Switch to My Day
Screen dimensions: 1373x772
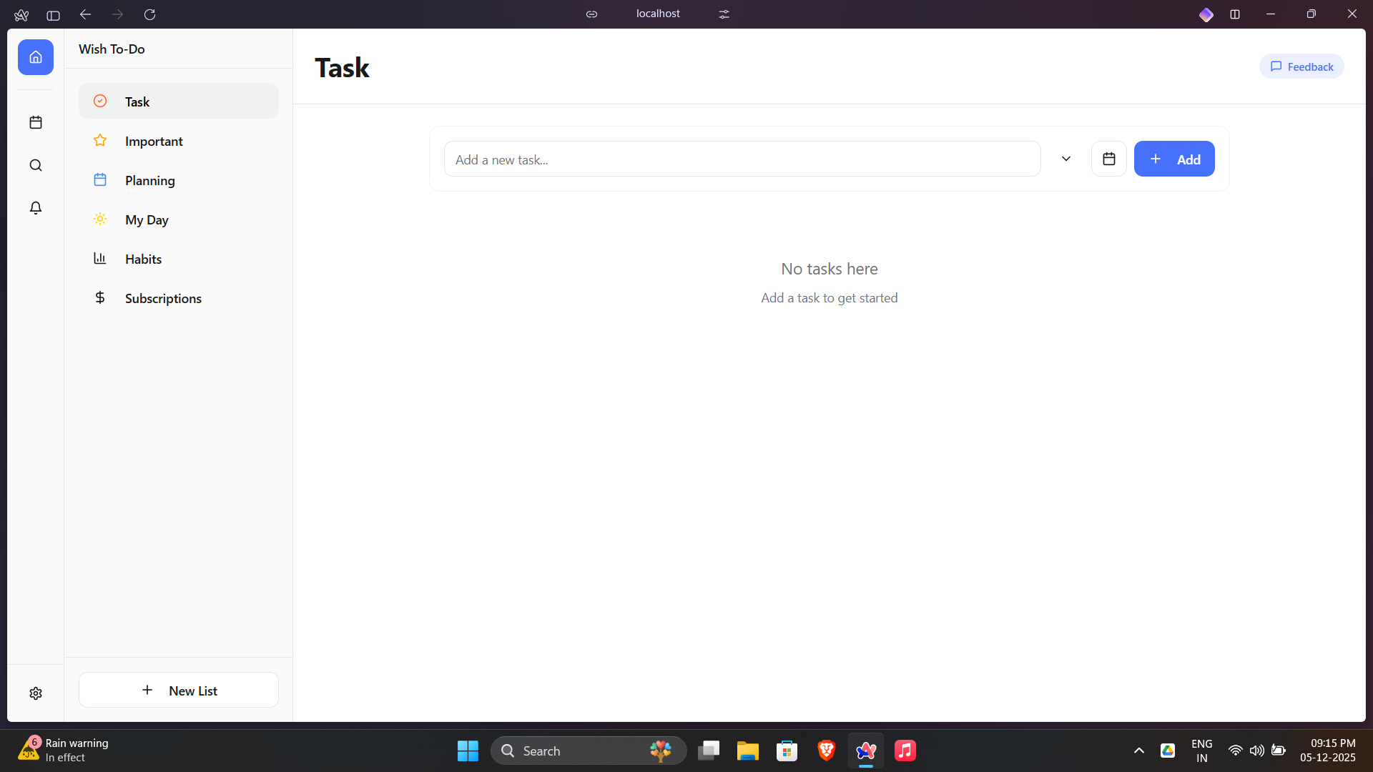(147, 219)
